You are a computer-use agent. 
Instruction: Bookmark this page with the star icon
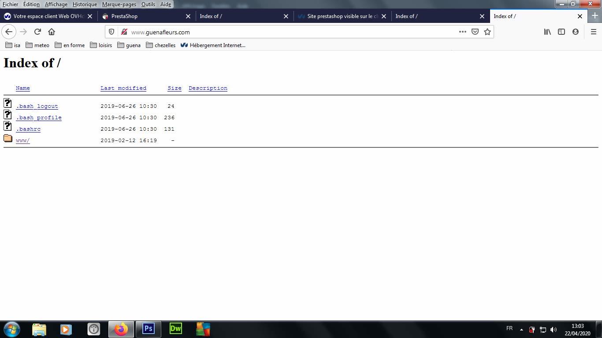click(487, 32)
